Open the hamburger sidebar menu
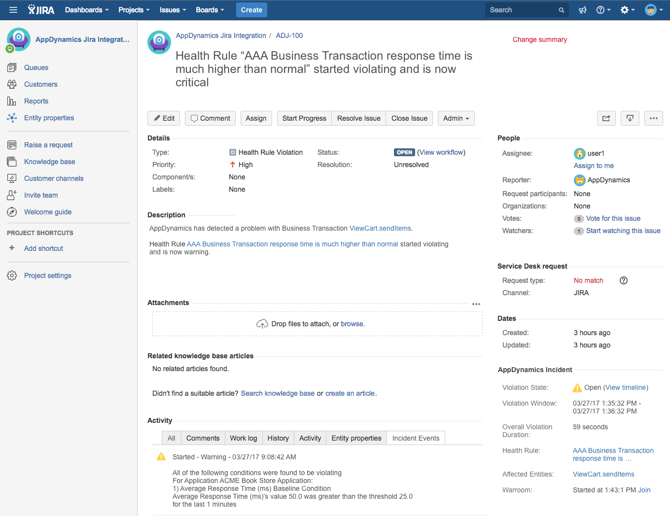Screen dimensions: 670x516 13,10
